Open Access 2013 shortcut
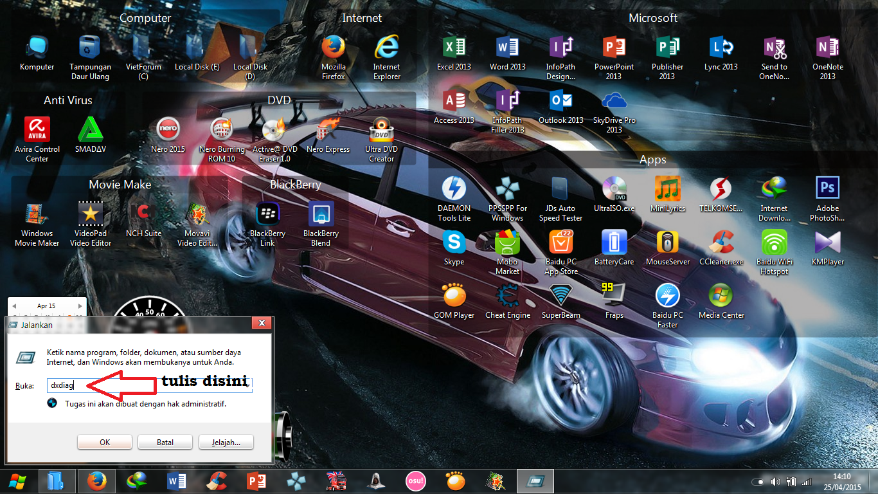878x494 pixels. point(454,107)
